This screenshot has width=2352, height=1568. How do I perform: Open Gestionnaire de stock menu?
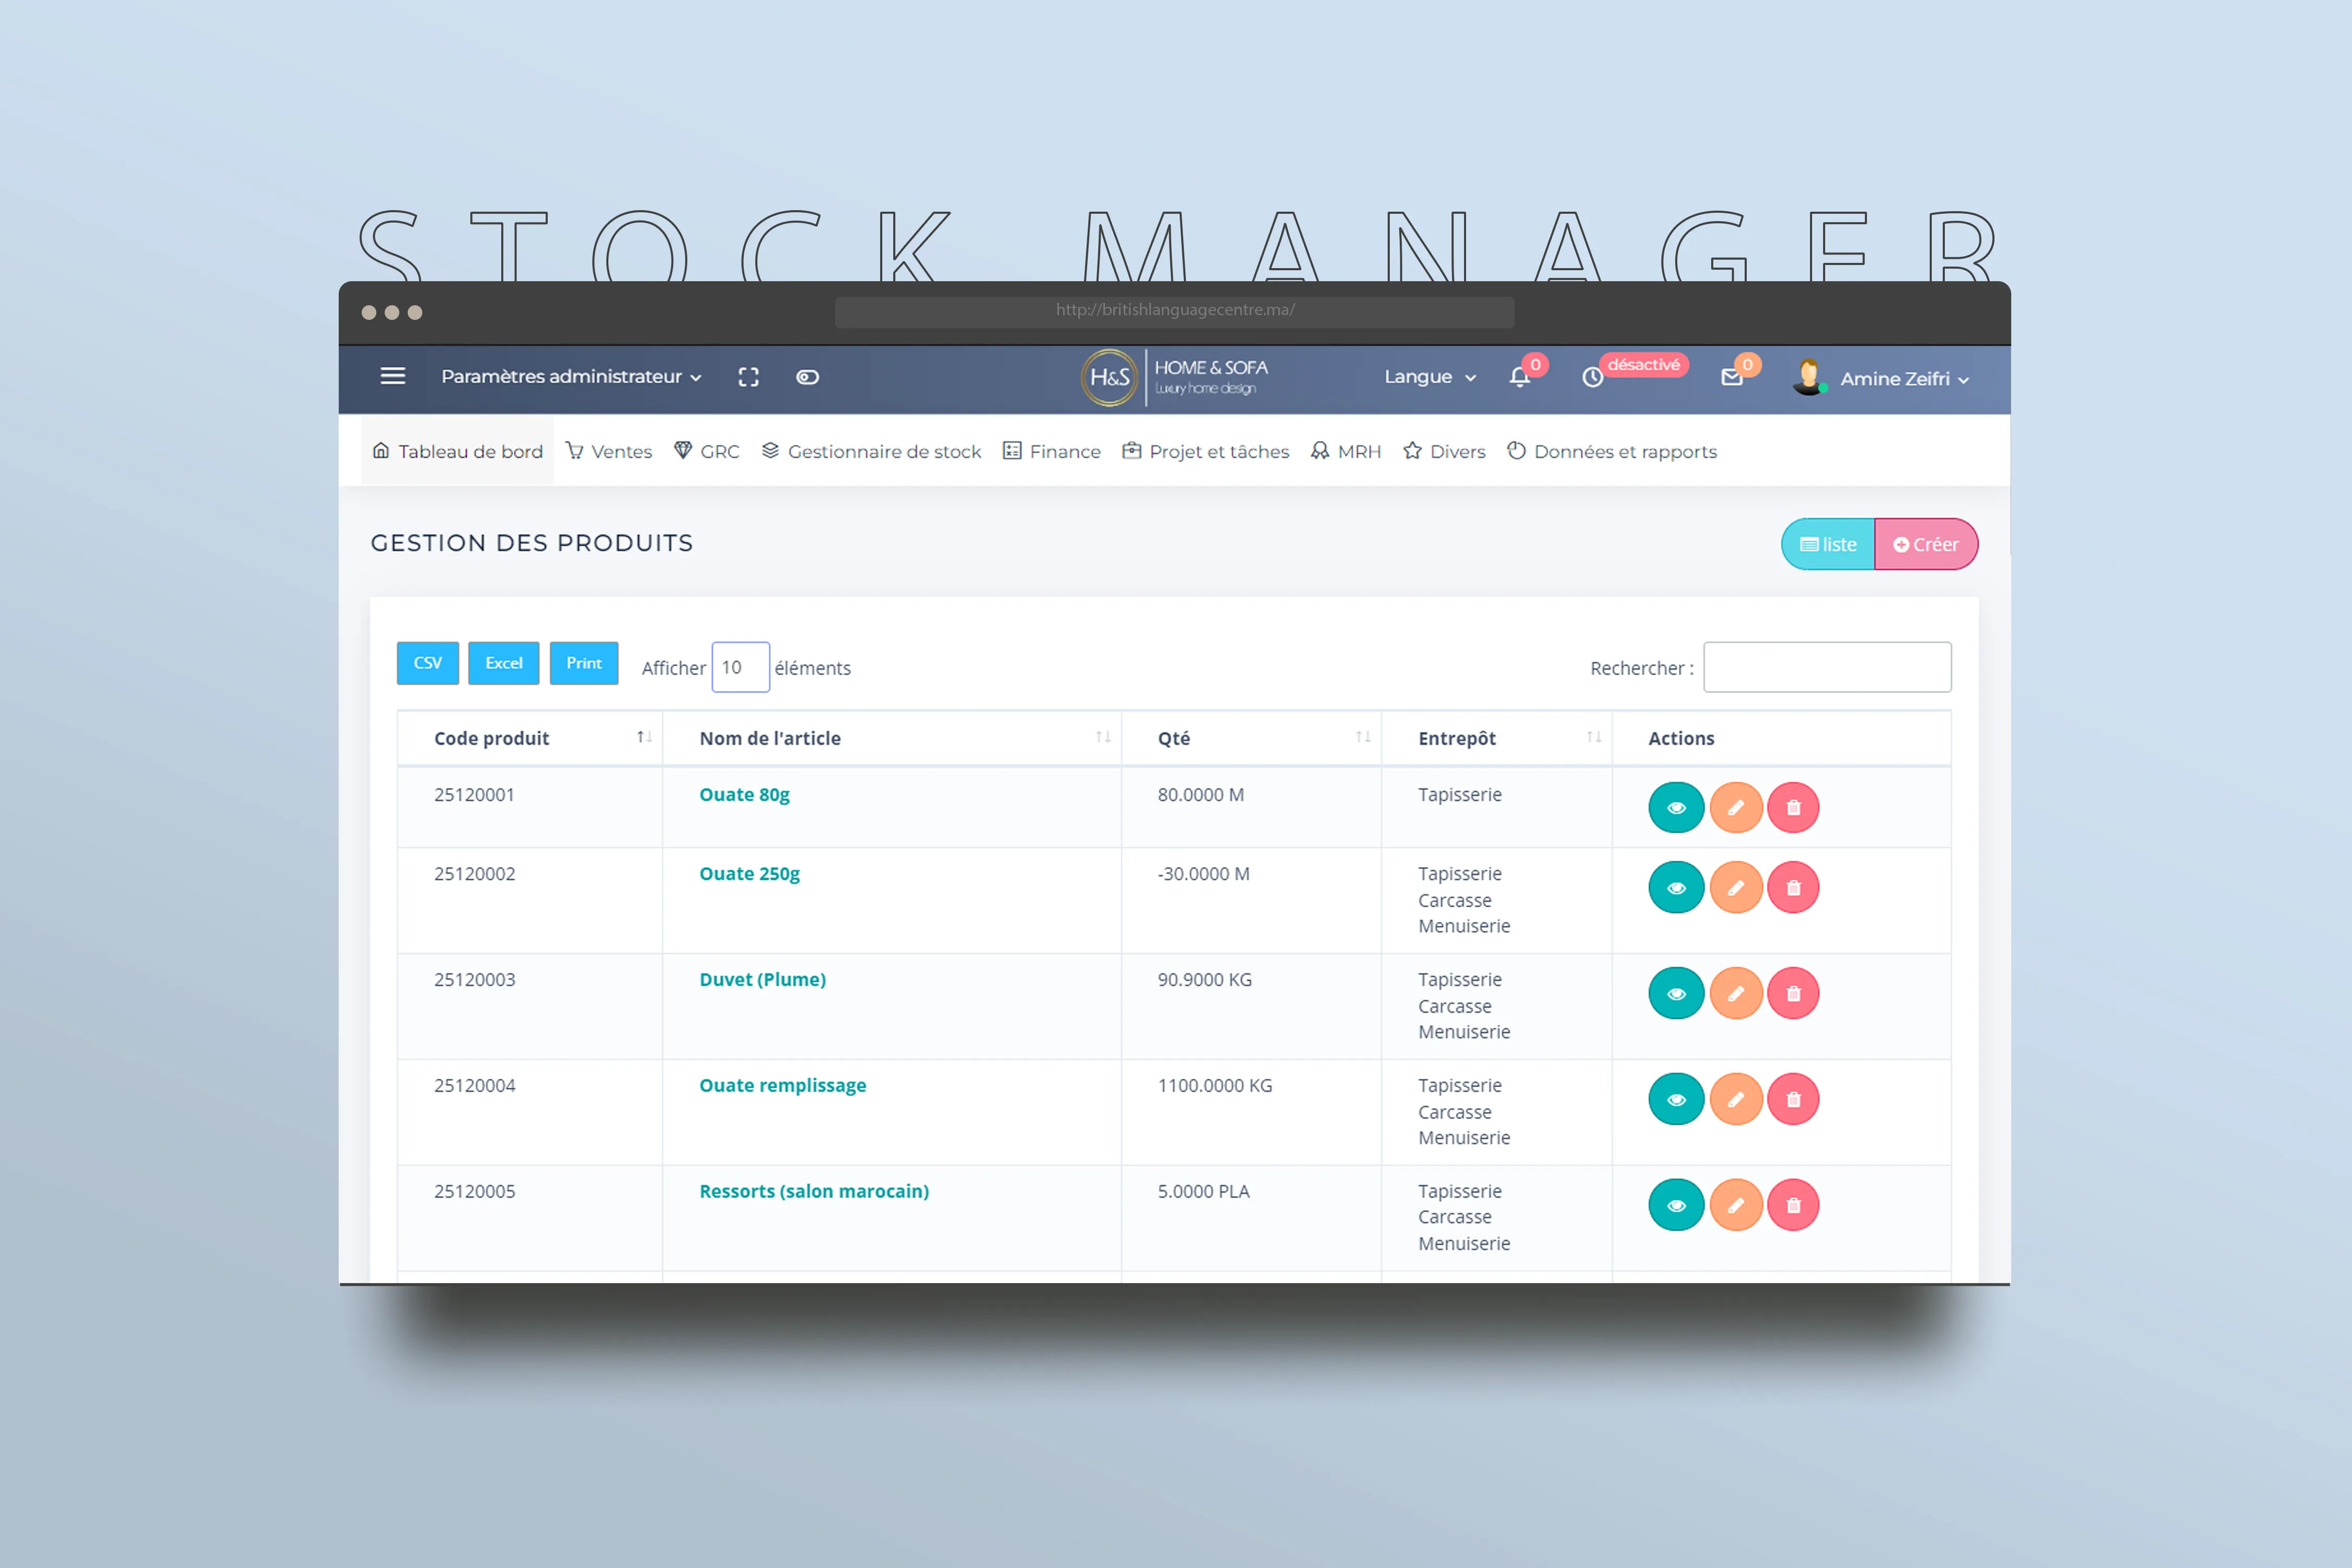(x=872, y=452)
